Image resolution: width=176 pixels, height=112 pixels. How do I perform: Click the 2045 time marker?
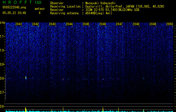tap(86, 24)
